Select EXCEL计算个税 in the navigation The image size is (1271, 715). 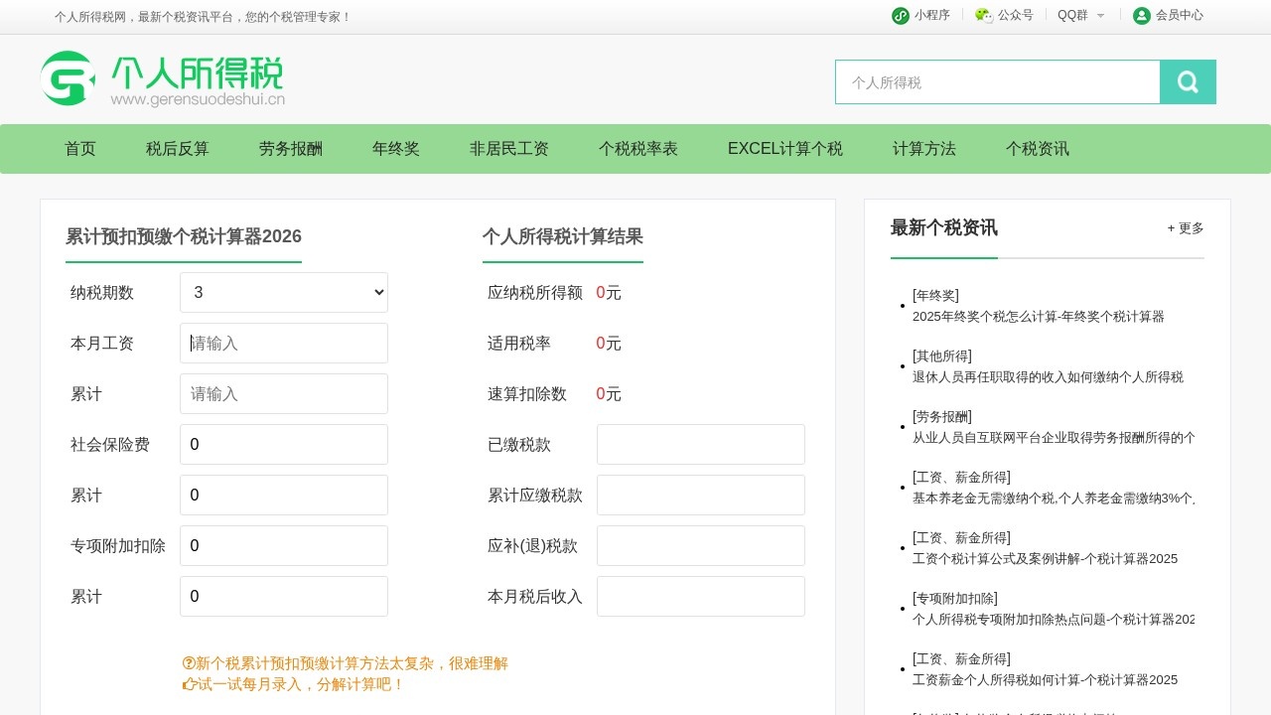click(784, 148)
